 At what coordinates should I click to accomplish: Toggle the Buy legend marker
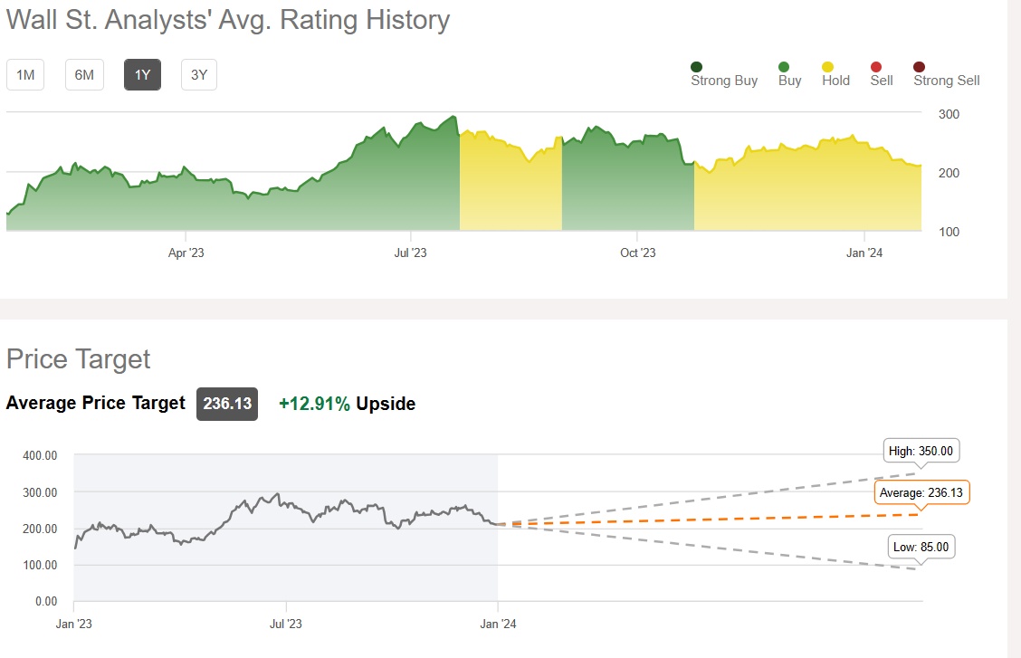[784, 67]
